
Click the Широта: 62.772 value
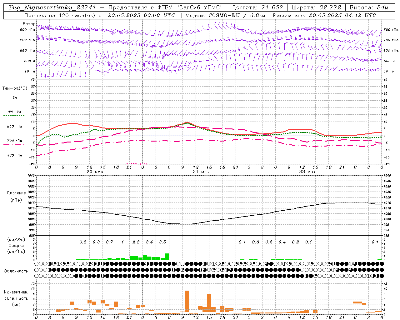click(x=317, y=7)
